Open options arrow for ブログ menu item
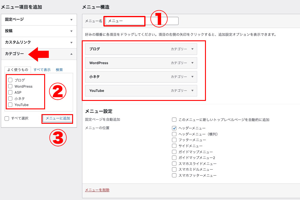Image resolution: width=300 pixels, height=200 pixels. point(192,49)
